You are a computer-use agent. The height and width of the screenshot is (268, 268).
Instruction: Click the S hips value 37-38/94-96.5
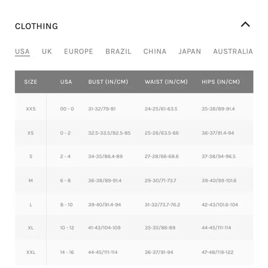[x=219, y=156]
